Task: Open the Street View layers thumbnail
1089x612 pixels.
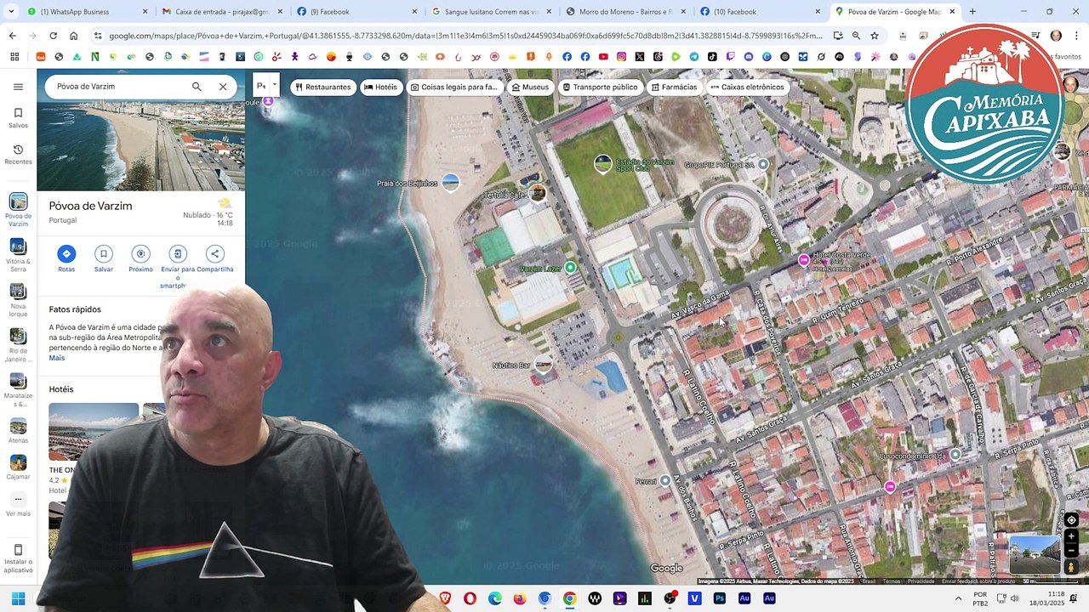Action: click(1035, 555)
